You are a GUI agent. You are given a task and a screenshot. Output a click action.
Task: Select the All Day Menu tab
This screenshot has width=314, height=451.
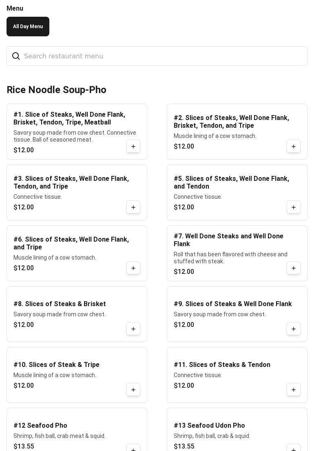pyautogui.click(x=28, y=27)
